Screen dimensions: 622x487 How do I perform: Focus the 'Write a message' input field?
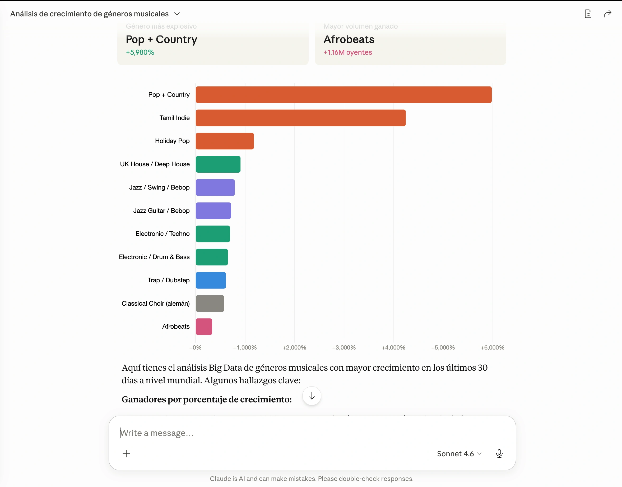[x=312, y=433]
